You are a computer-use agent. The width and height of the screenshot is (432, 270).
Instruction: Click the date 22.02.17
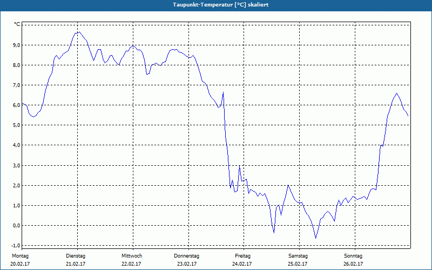tap(131, 264)
